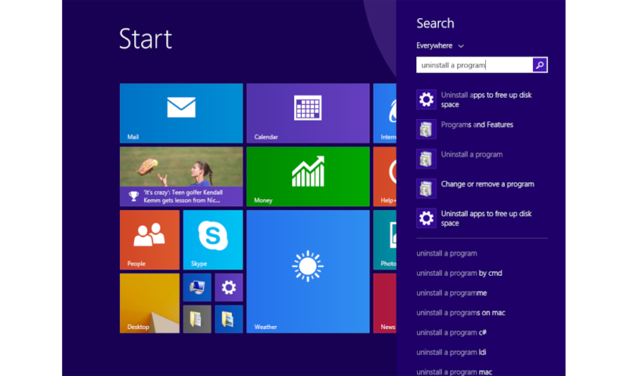Open the gray Documents folder tile
627x376 pixels.
click(198, 320)
